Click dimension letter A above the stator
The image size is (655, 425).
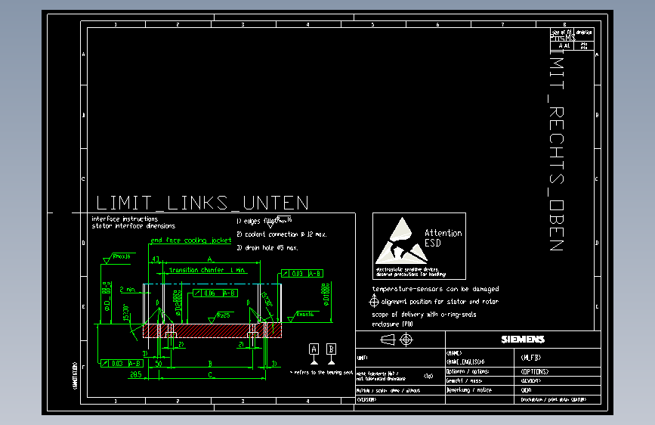pyautogui.click(x=210, y=259)
